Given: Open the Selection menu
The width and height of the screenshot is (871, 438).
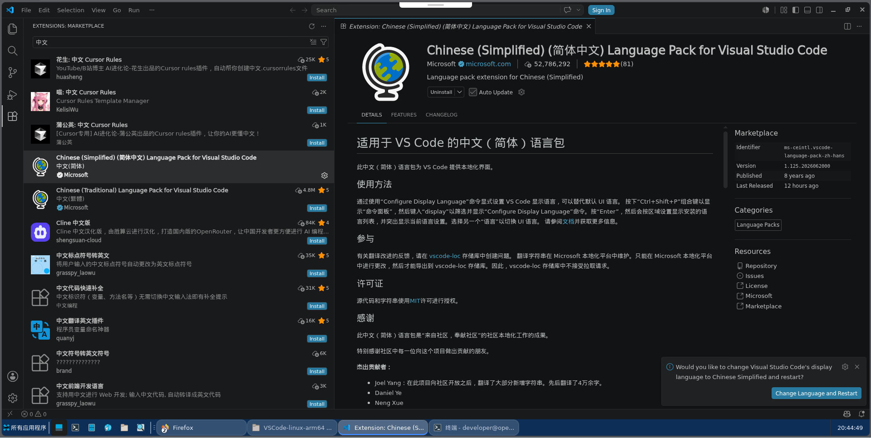Looking at the screenshot, I should click(70, 10).
